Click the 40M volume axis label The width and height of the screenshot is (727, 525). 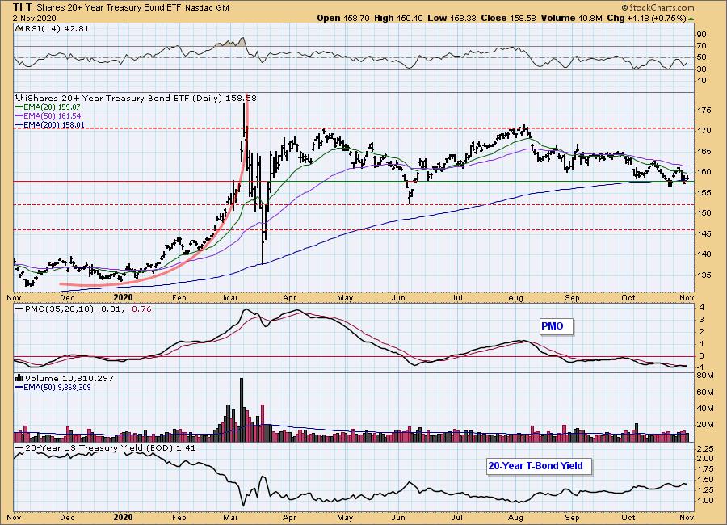point(704,409)
